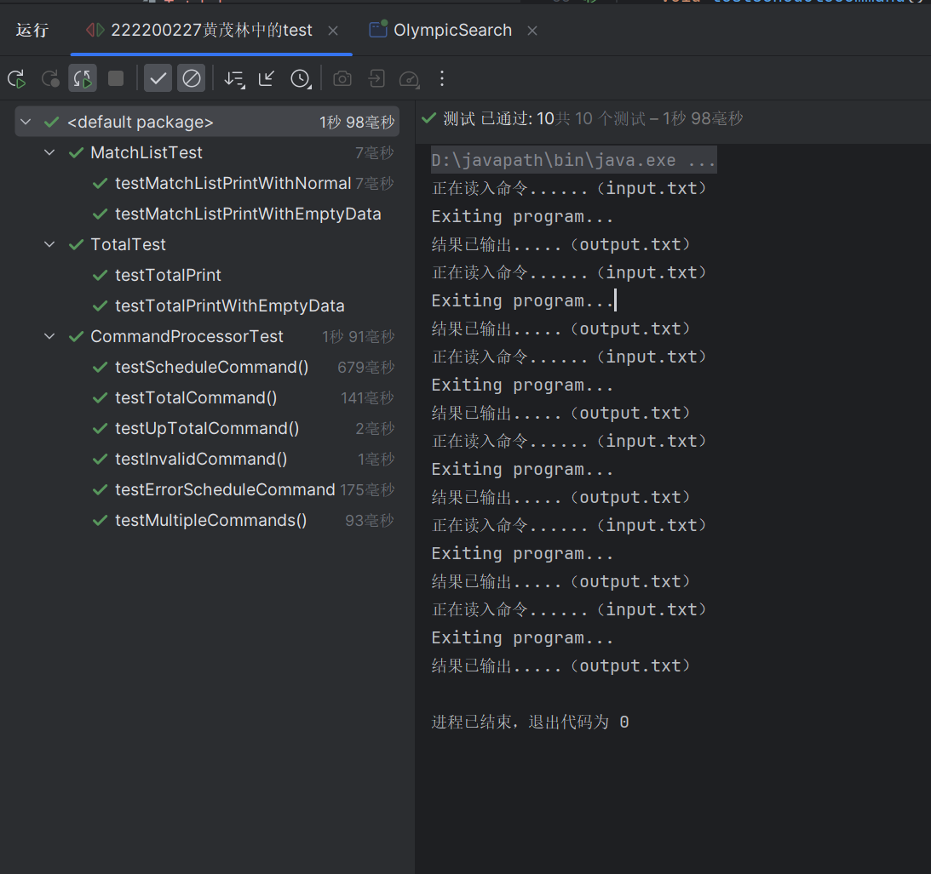
Task: Click the Import tests arrow icon
Action: 376,78
